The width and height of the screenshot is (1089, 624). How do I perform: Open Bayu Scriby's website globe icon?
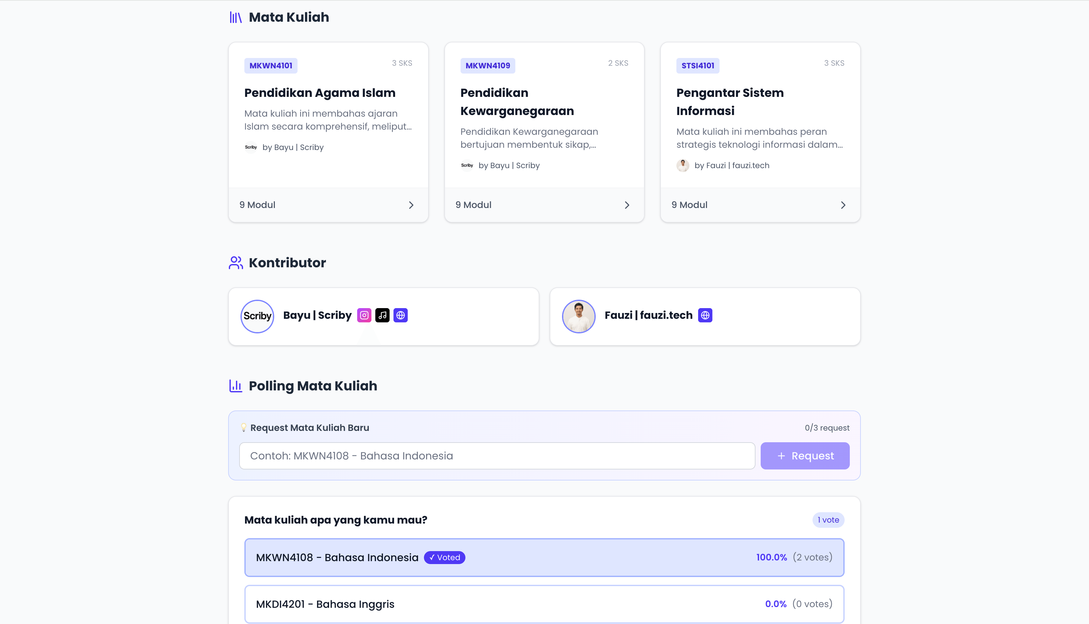401,316
